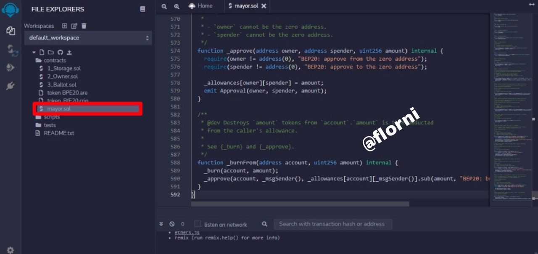Open the default_workspace dropdown
Viewport: 538px width, 254px height.
point(88,38)
